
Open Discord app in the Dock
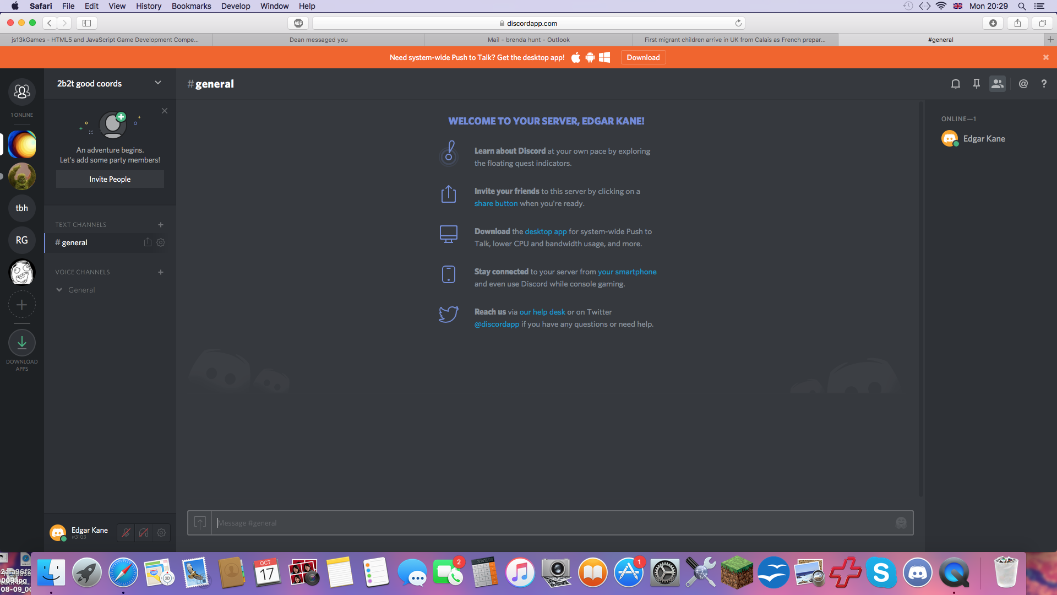click(918, 573)
